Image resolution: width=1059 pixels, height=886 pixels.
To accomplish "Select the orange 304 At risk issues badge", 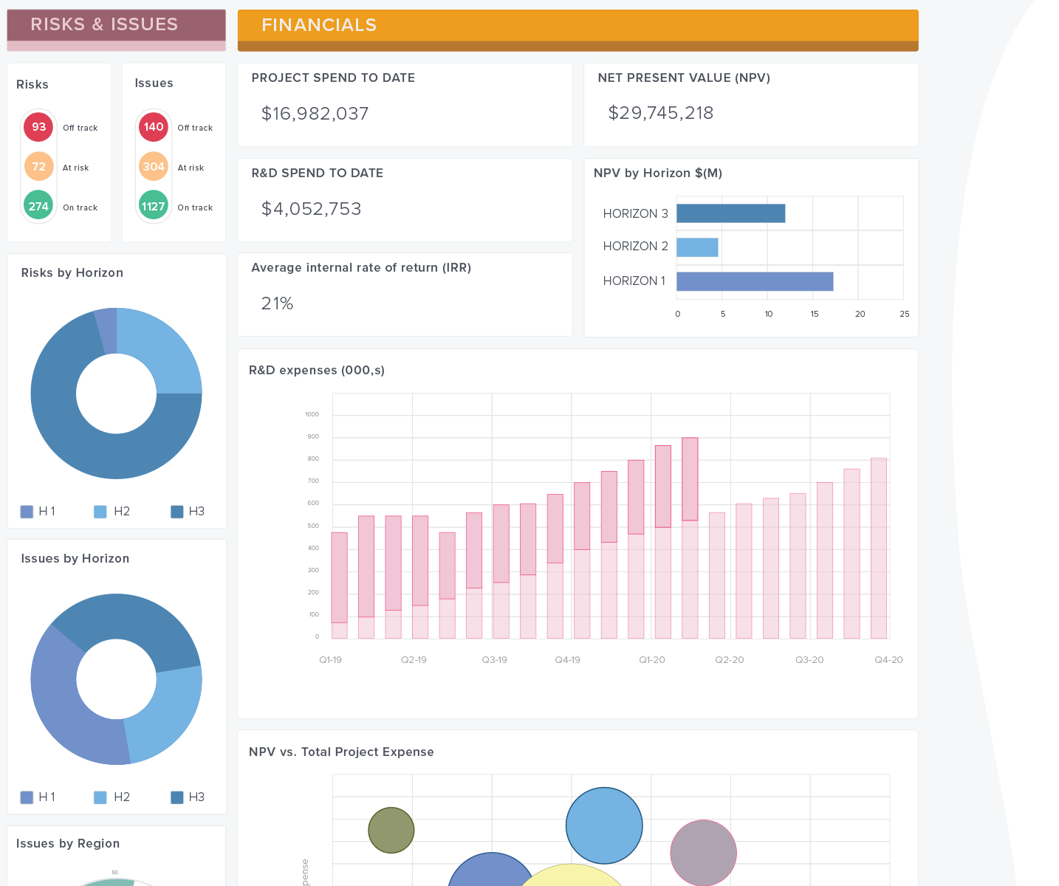I will (x=154, y=167).
